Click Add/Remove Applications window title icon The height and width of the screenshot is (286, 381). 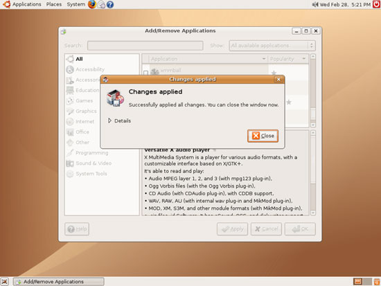click(64, 31)
